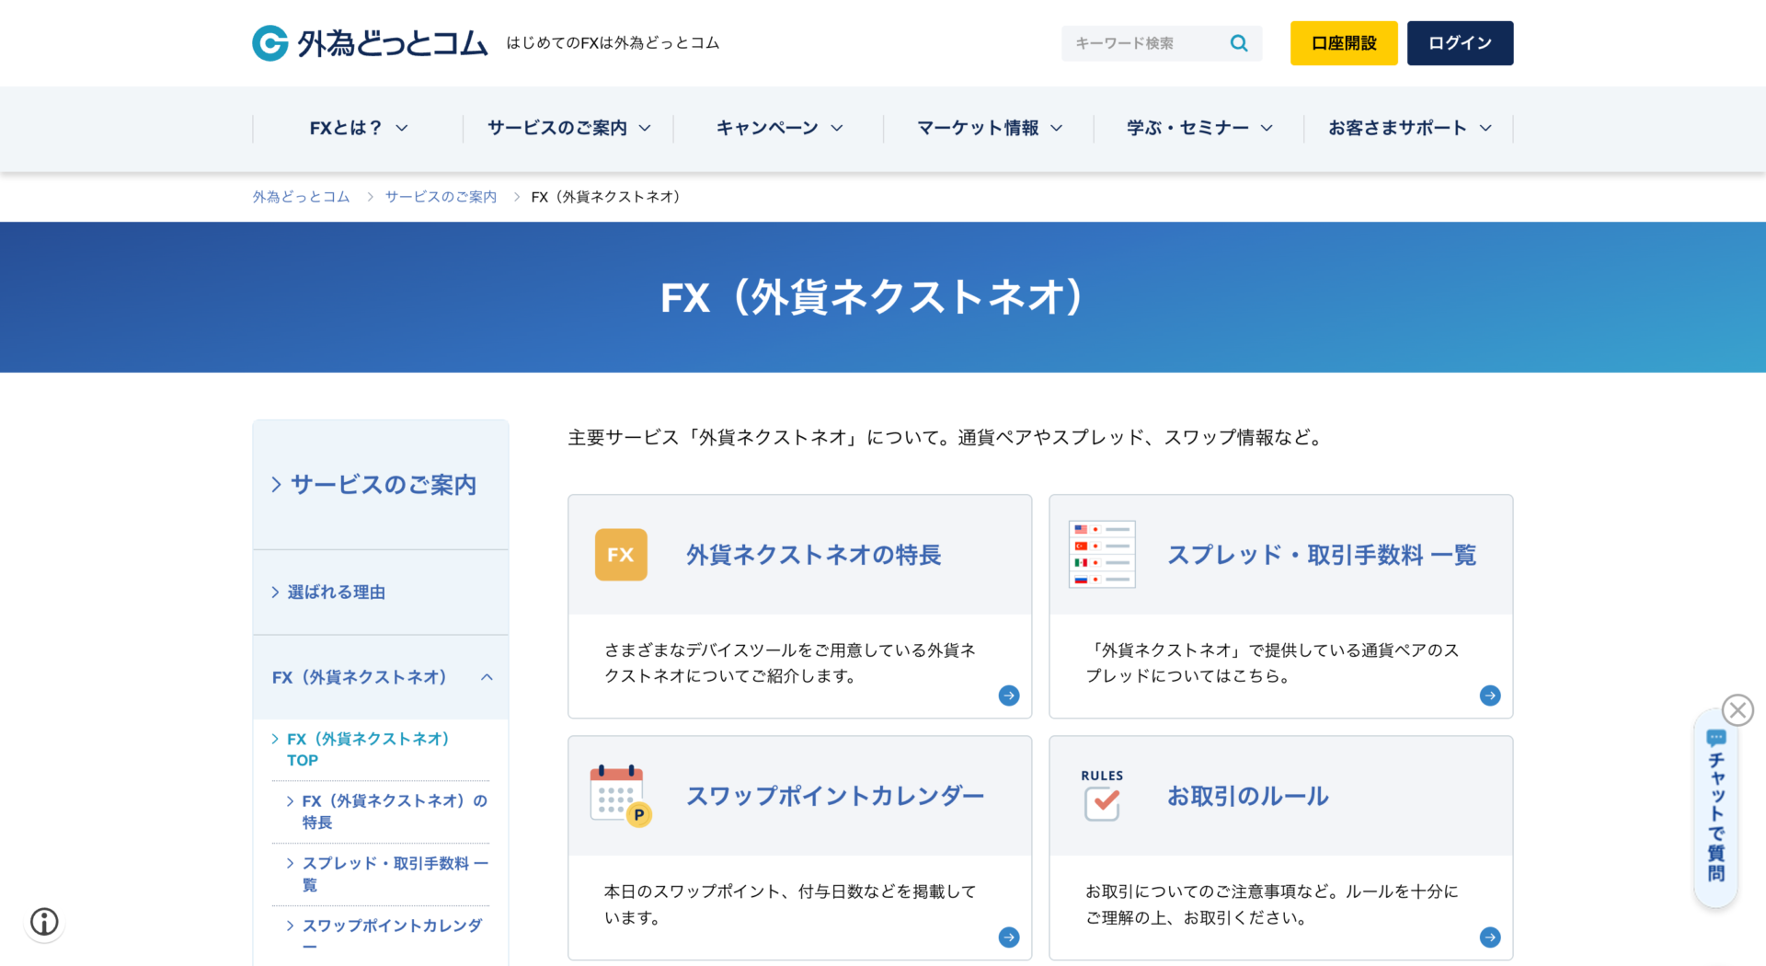Click arrow icon in スワップポイントカレンダー card
The width and height of the screenshot is (1766, 966).
pos(1009,937)
